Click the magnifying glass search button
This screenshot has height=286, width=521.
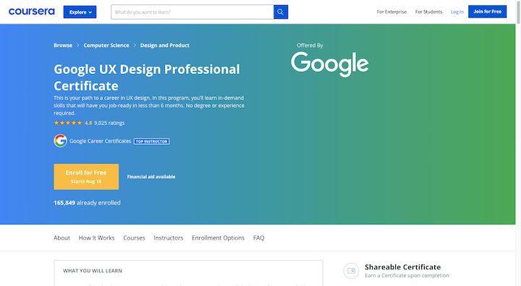coord(281,12)
